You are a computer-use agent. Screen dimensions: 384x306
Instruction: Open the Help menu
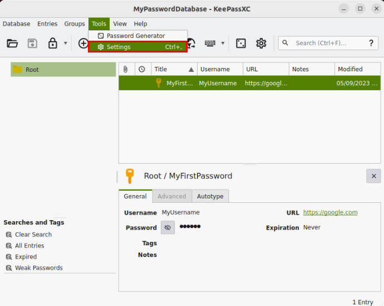[x=140, y=24]
